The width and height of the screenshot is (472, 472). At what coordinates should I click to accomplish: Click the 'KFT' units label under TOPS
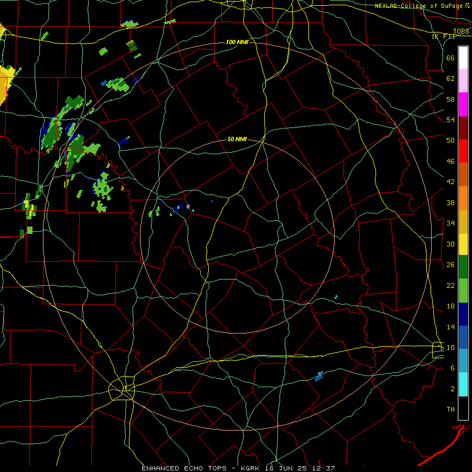tap(444, 37)
